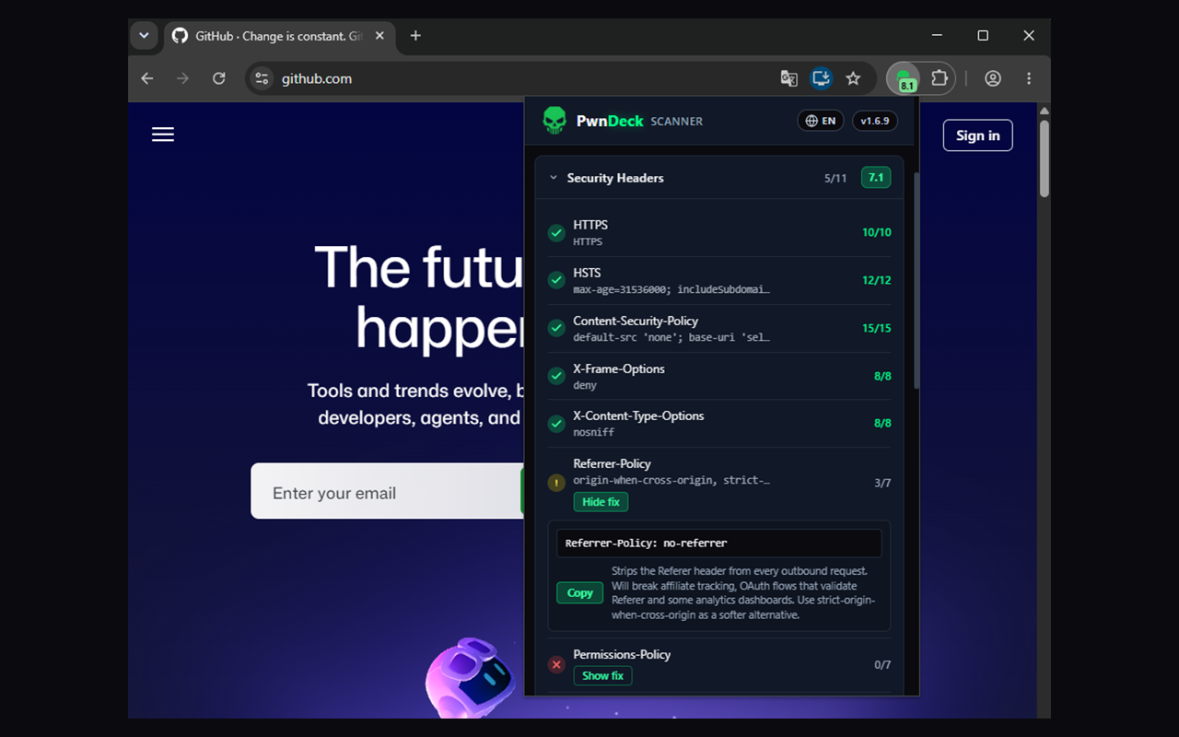The width and height of the screenshot is (1179, 737).
Task: Click the Referrer-Policy 3/7 score
Action: (x=882, y=483)
